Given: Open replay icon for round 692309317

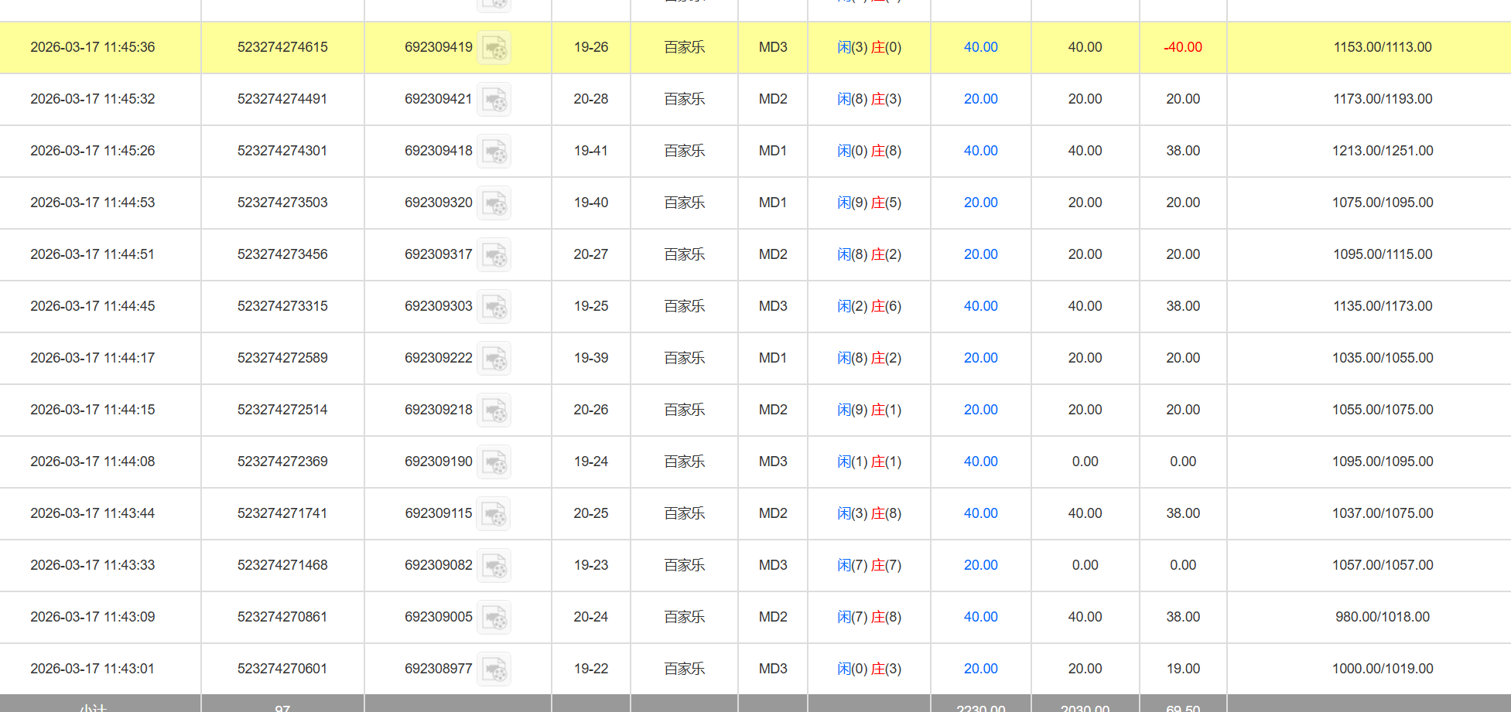Looking at the screenshot, I should click(x=494, y=255).
